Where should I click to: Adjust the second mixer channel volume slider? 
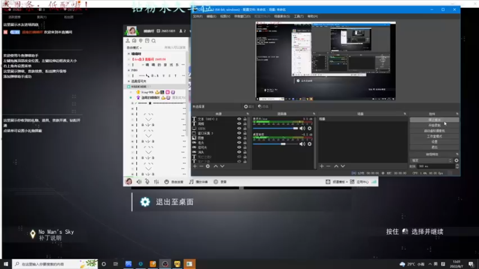point(275,144)
